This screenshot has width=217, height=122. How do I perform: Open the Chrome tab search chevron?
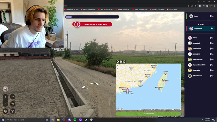[199, 2]
